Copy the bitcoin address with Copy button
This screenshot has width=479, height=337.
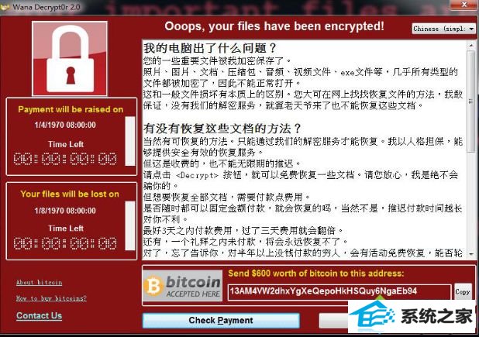[463, 292]
